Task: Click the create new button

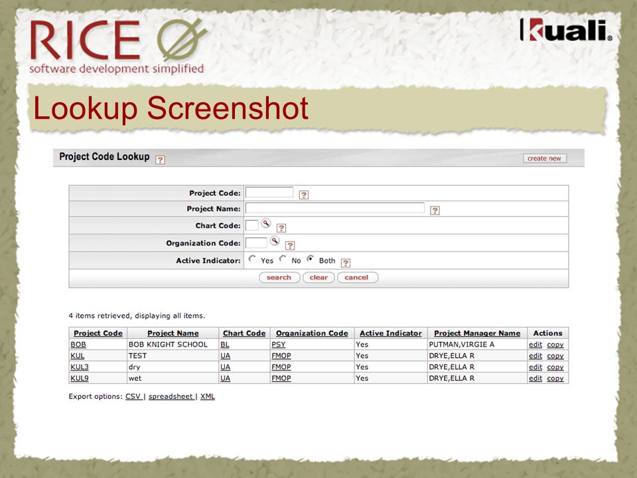Action: pyautogui.click(x=544, y=159)
